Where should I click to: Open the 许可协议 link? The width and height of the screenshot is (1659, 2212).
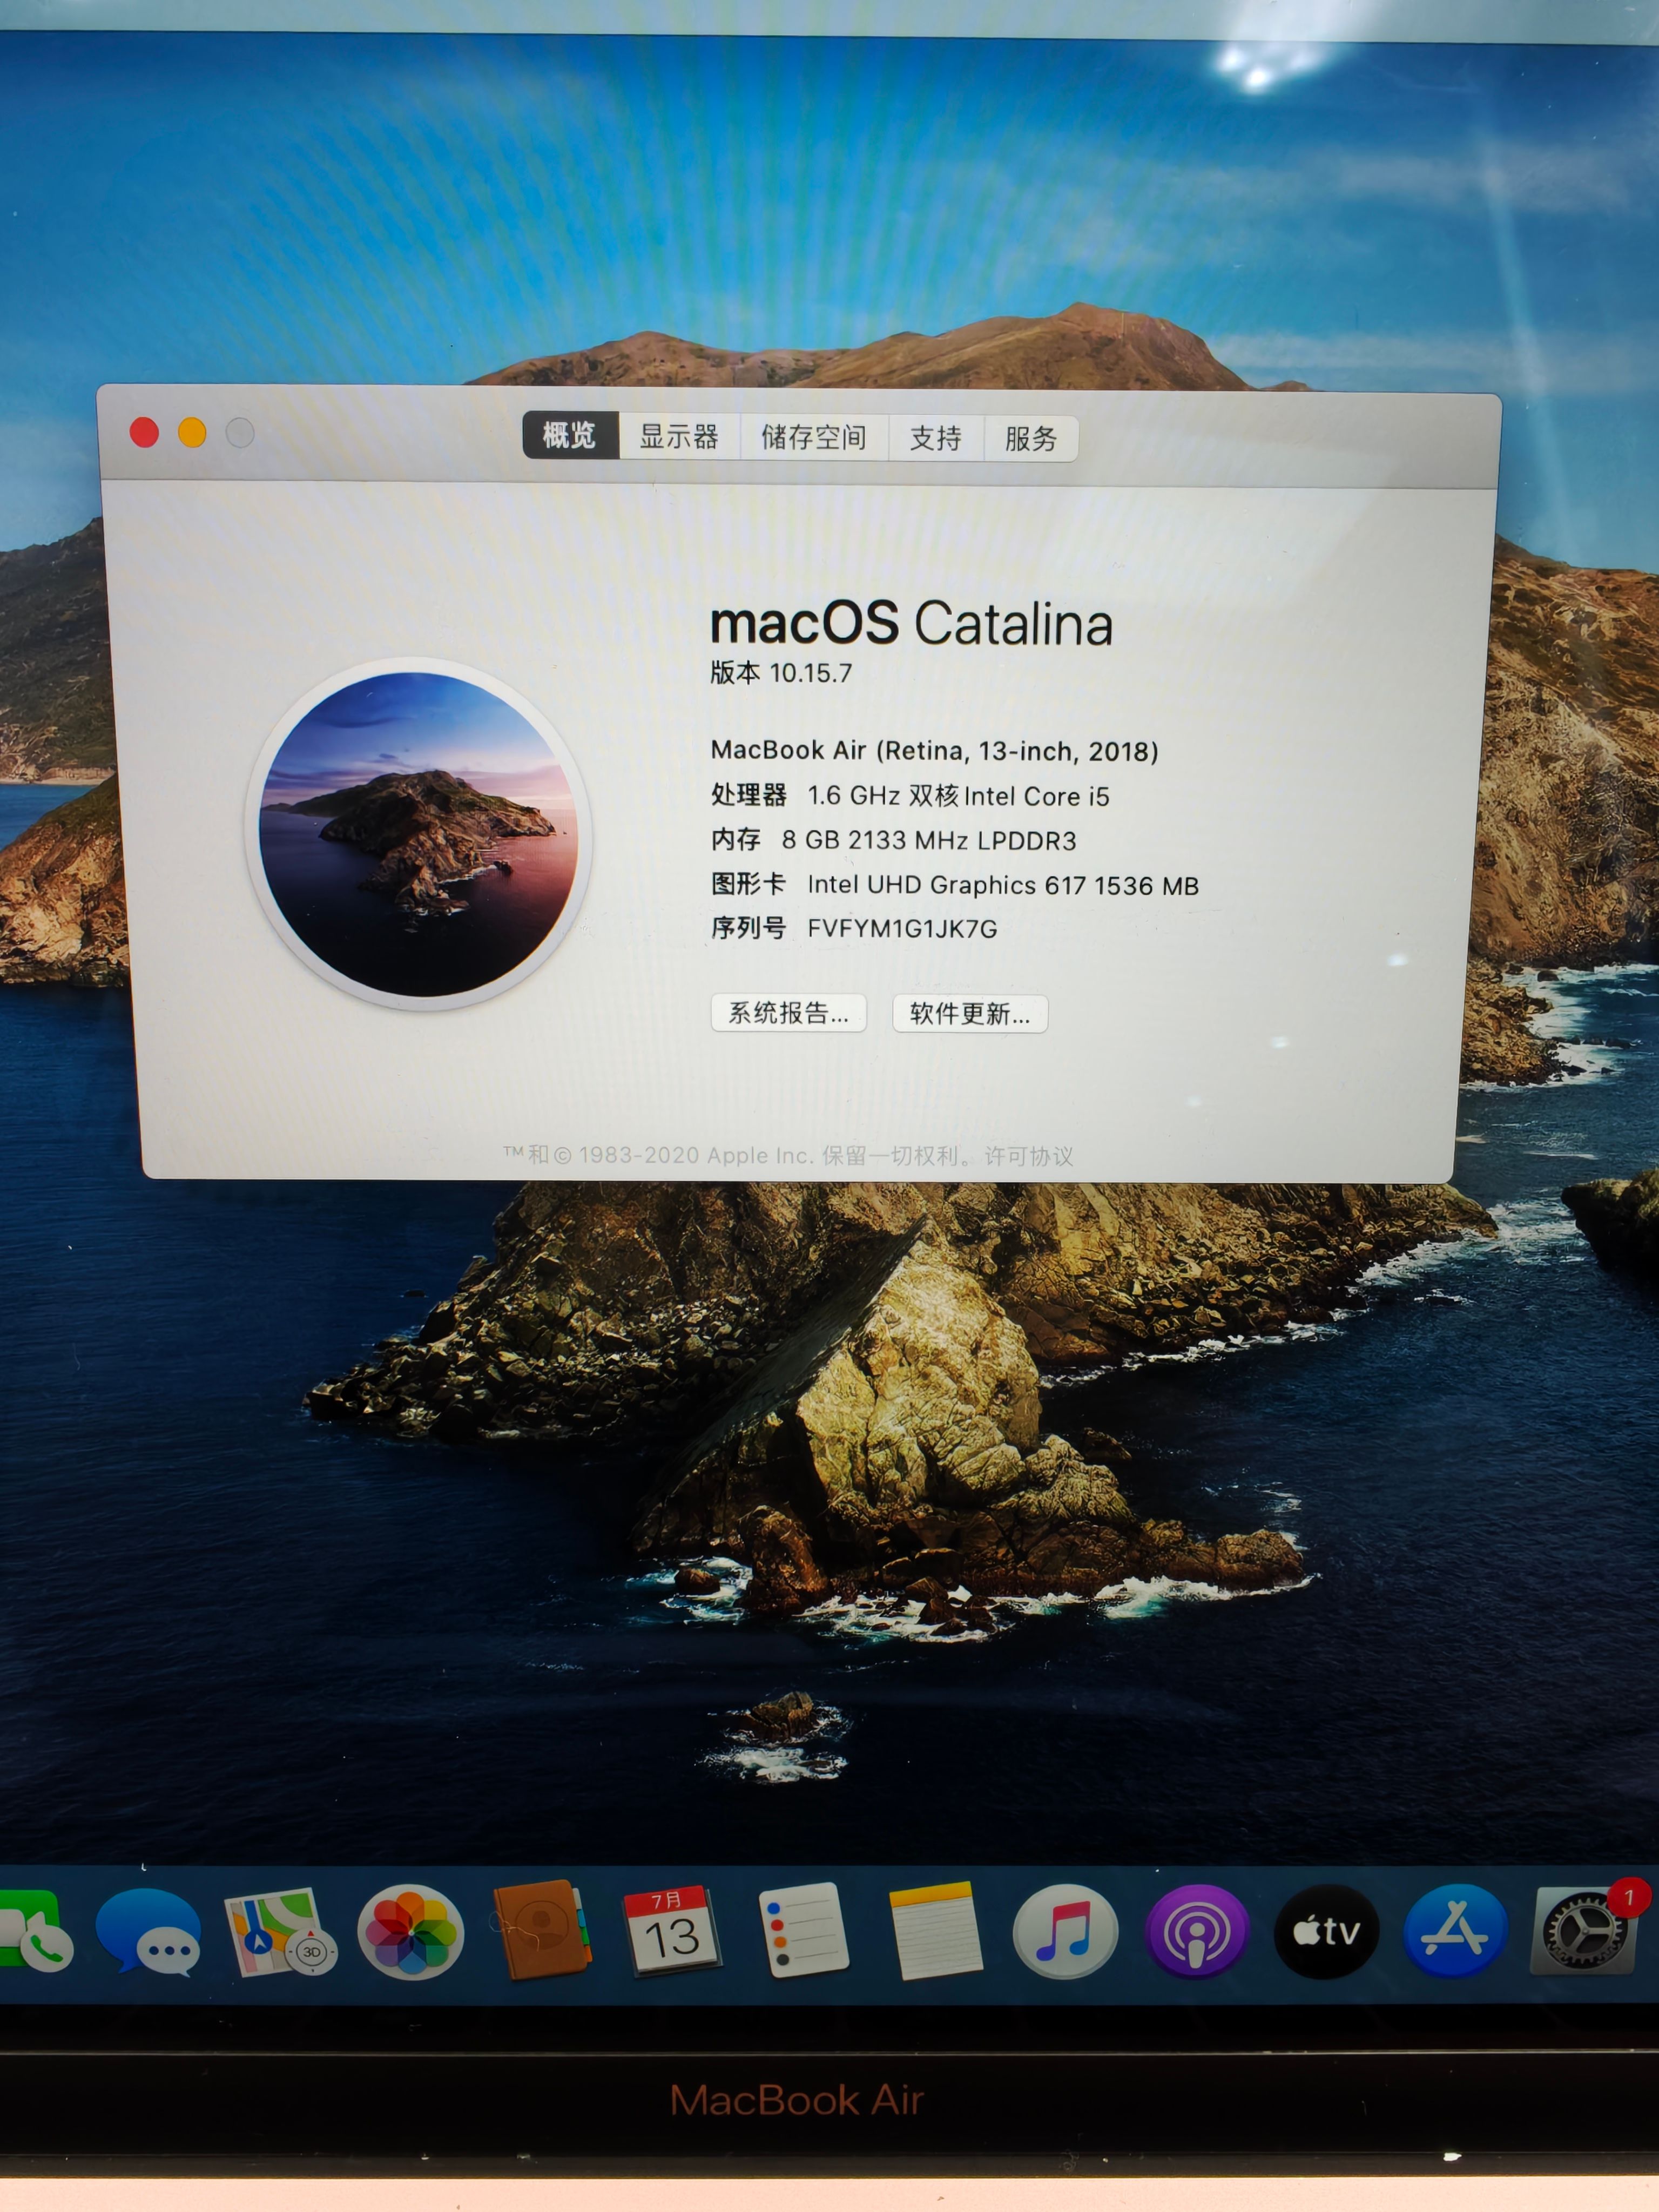(x=1029, y=1156)
